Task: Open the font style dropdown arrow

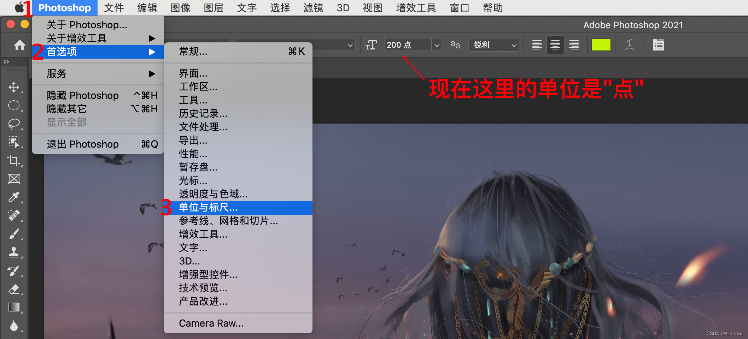Action: (x=350, y=45)
